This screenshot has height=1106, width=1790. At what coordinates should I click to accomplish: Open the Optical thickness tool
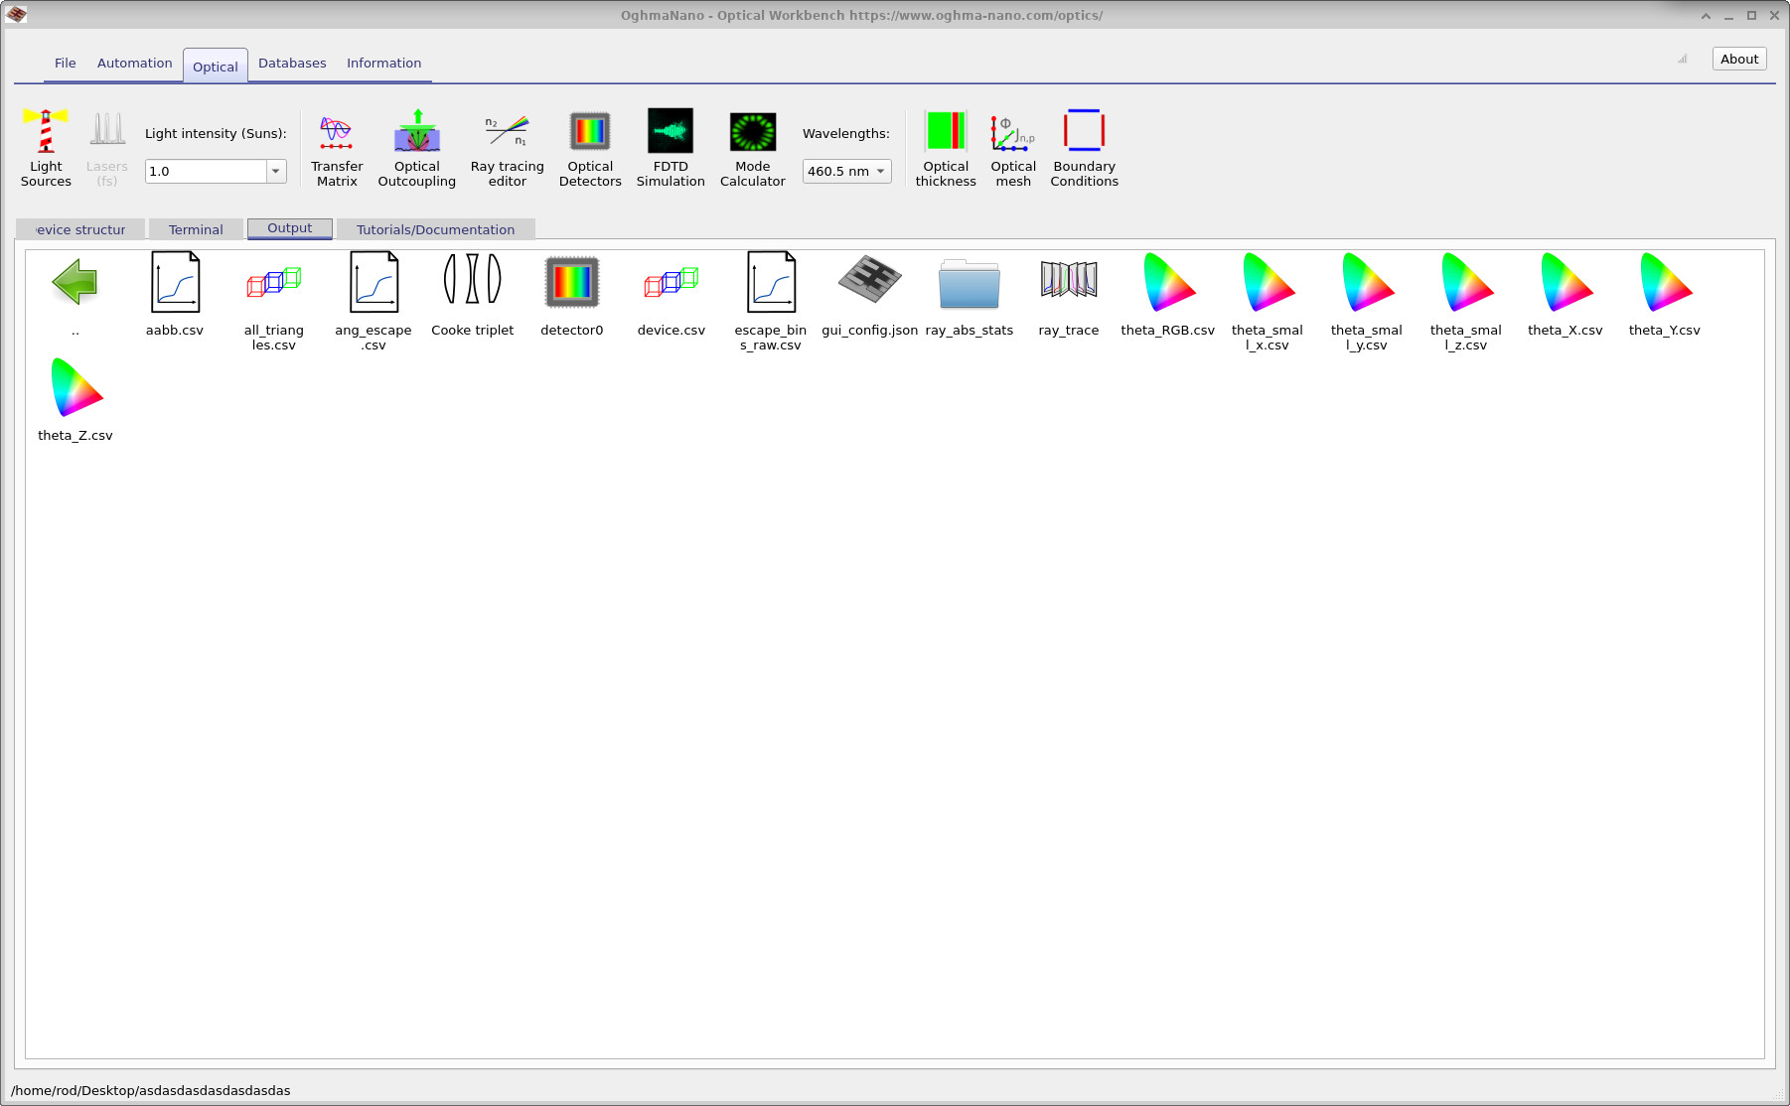click(x=945, y=149)
